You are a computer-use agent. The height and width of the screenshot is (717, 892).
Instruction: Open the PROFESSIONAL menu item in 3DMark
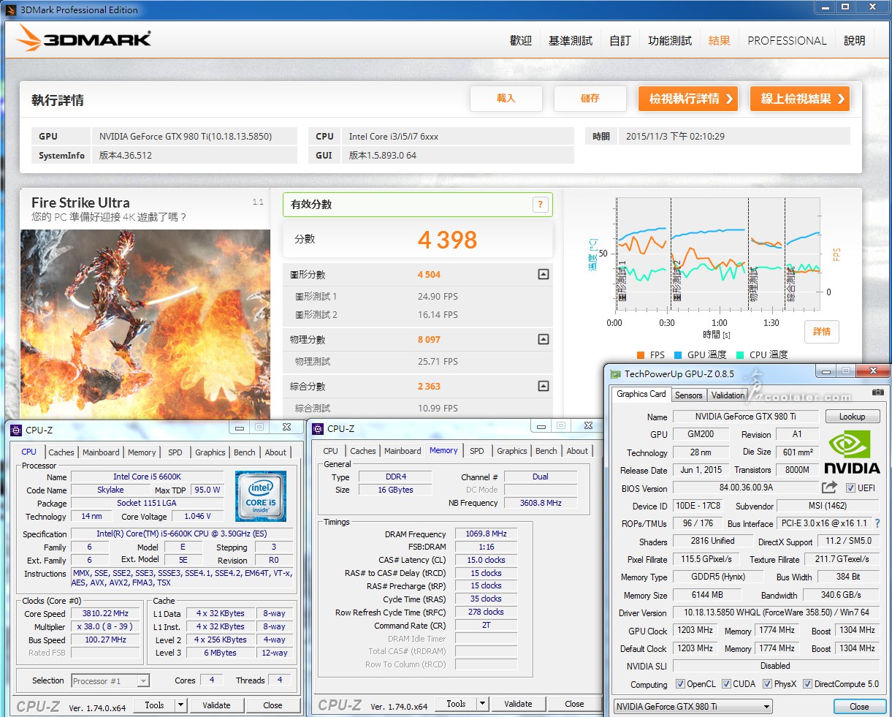click(787, 41)
